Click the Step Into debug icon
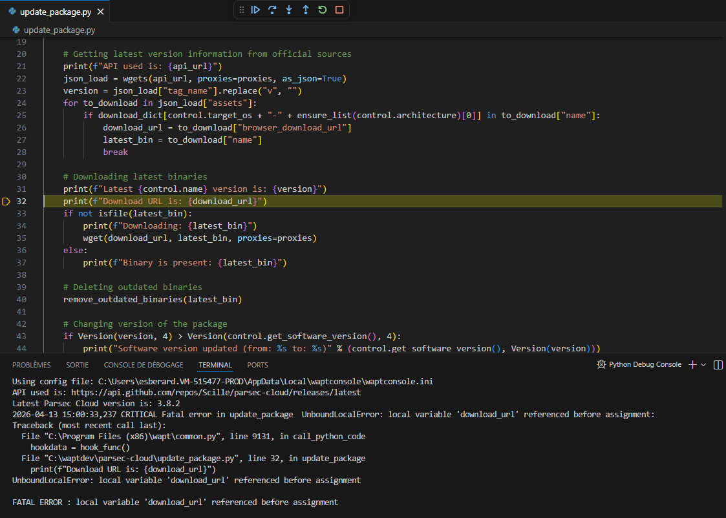Viewport: 726px width, 518px height. coord(289,10)
